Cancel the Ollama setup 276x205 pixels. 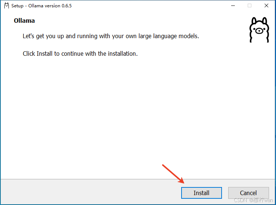coord(248,193)
